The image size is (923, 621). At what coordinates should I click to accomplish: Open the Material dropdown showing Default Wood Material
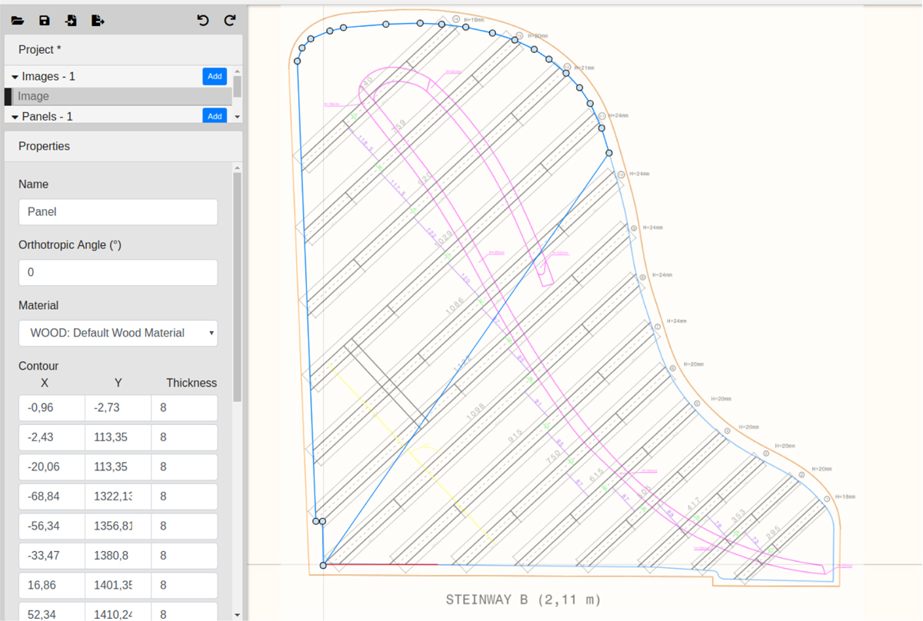tap(118, 334)
